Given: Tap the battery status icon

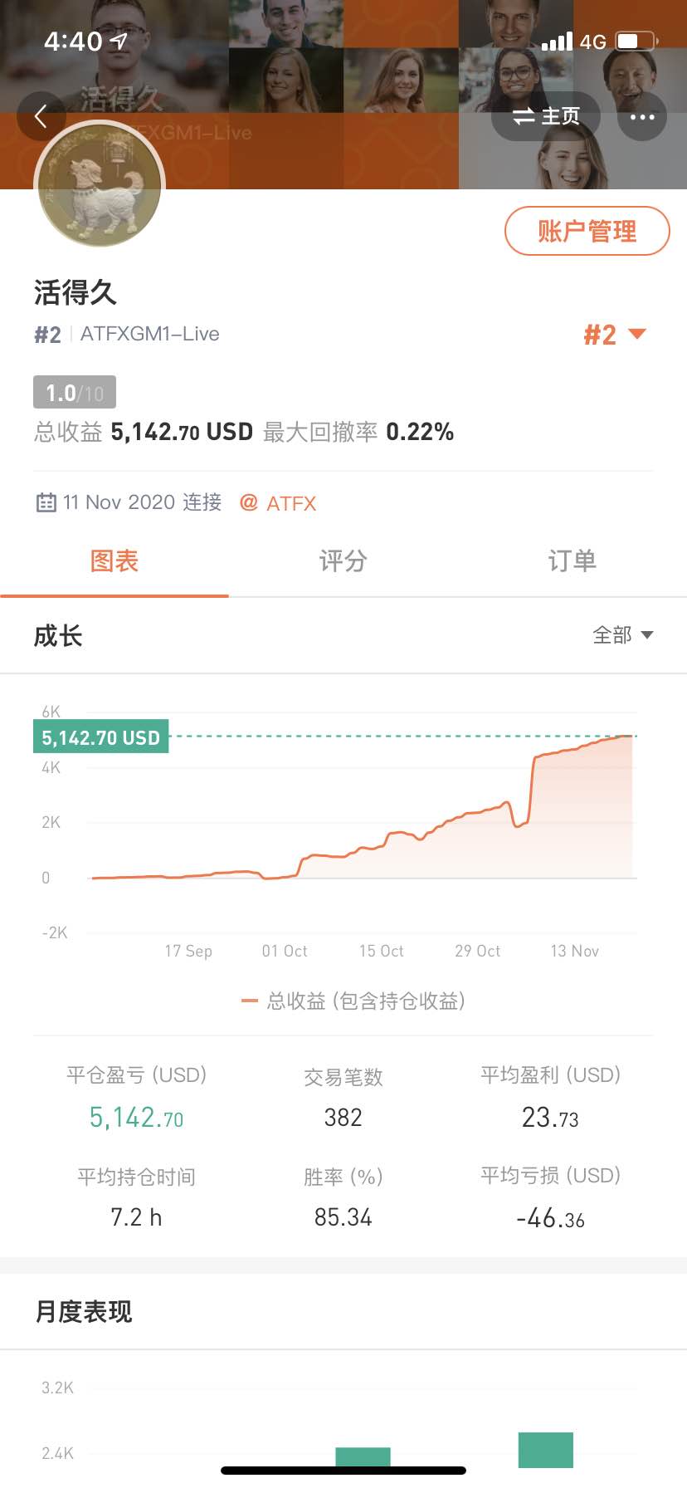Looking at the screenshot, I should point(637,41).
